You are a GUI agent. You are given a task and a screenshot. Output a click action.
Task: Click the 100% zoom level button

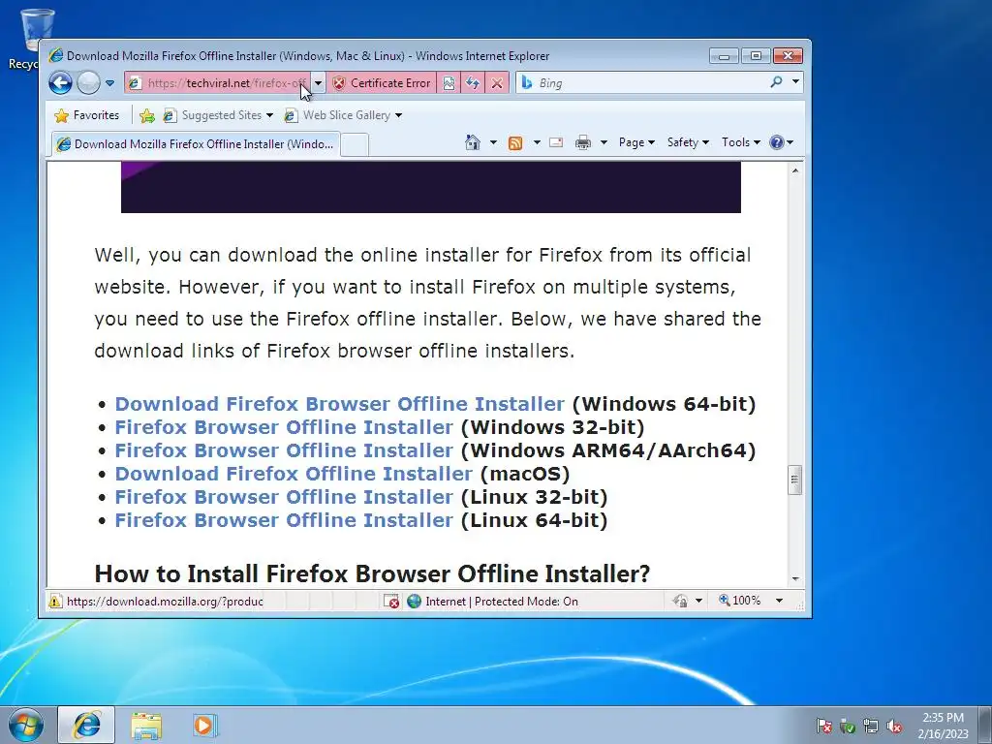(740, 600)
